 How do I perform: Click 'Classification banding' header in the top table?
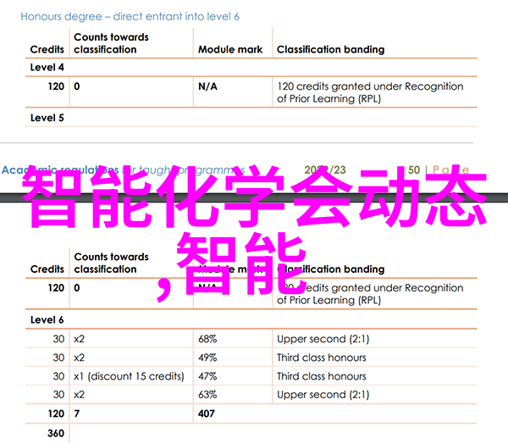pyautogui.click(x=330, y=49)
